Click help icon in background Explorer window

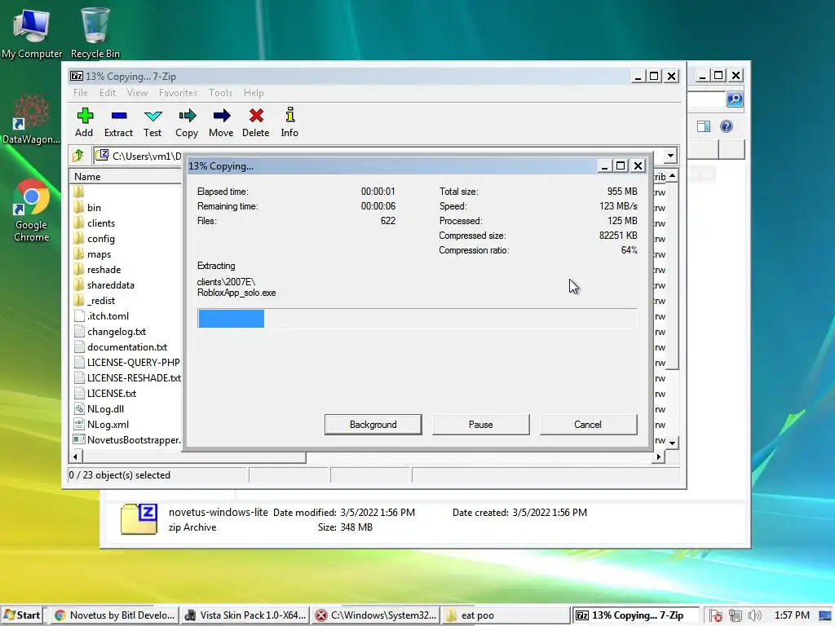coord(727,126)
